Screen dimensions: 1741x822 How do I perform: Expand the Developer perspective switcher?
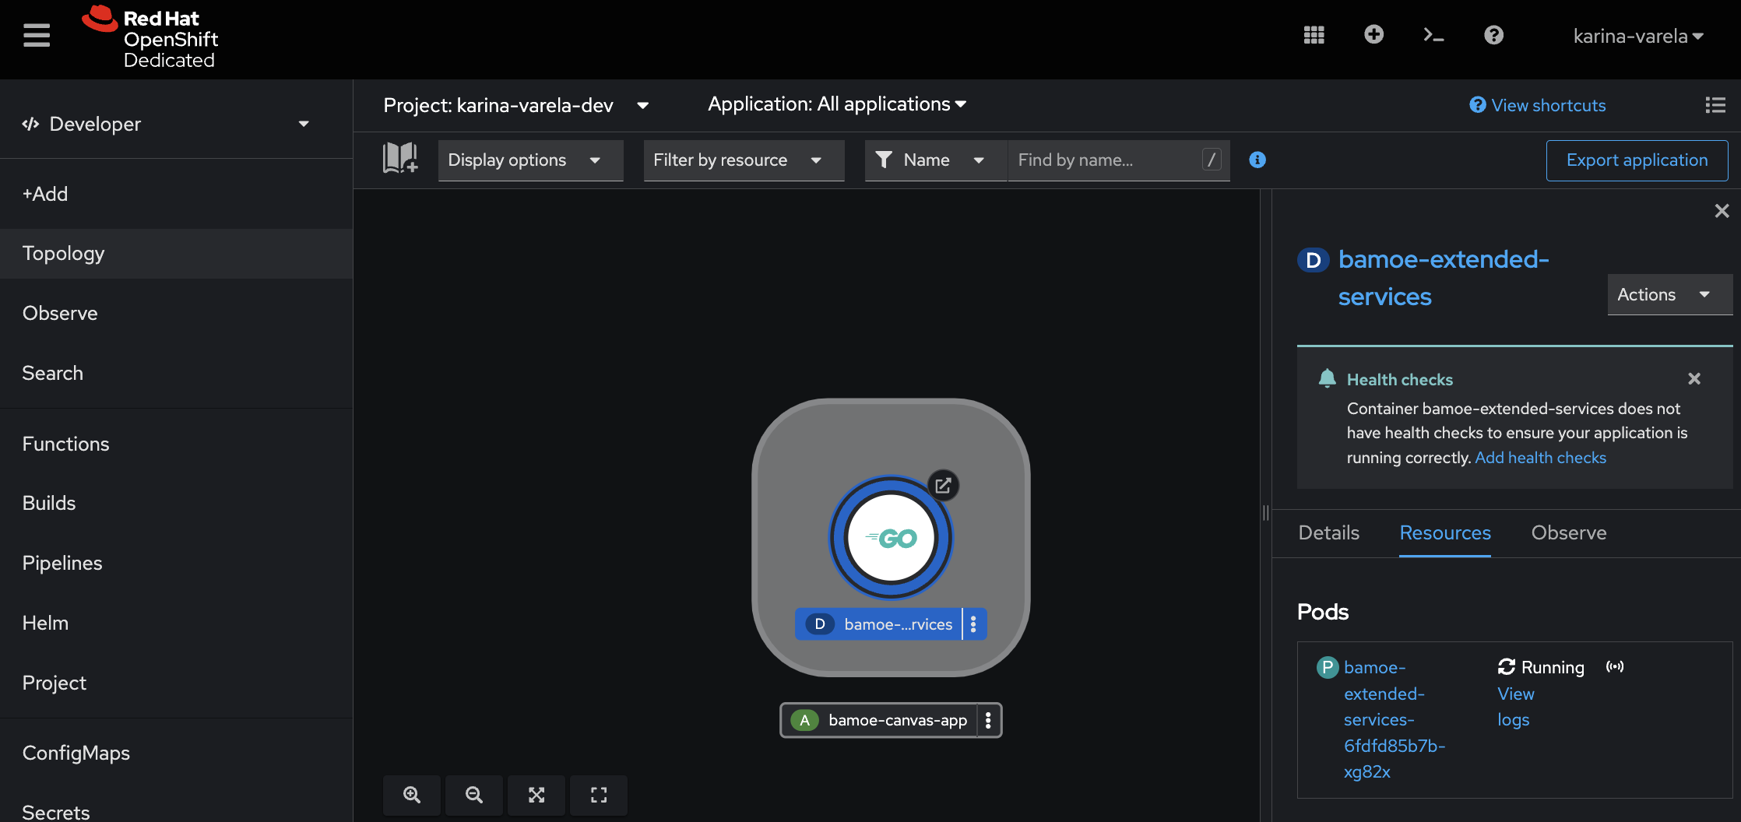pos(166,124)
